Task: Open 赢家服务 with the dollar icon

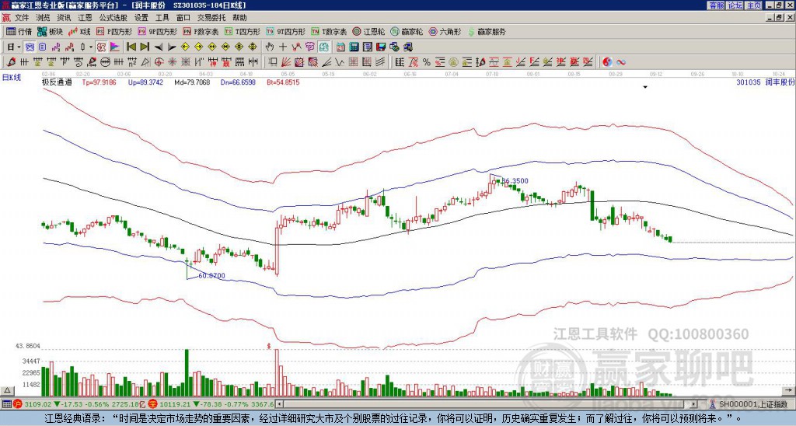Action: (x=487, y=31)
